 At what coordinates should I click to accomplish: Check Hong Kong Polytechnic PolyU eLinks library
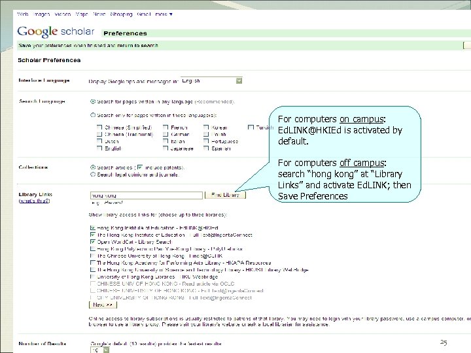[x=93, y=249]
